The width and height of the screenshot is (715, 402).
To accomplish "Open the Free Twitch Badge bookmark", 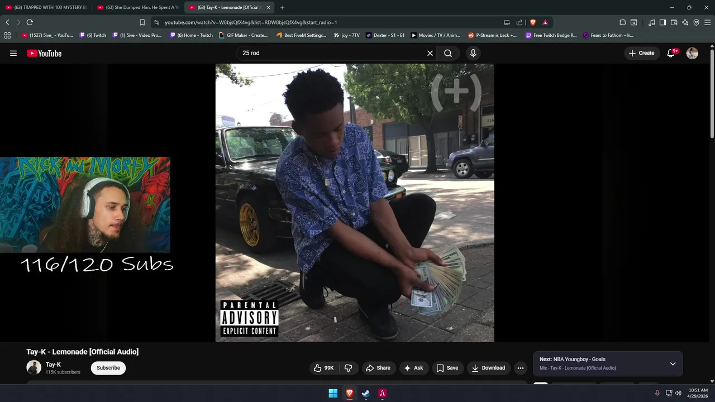I will point(551,35).
